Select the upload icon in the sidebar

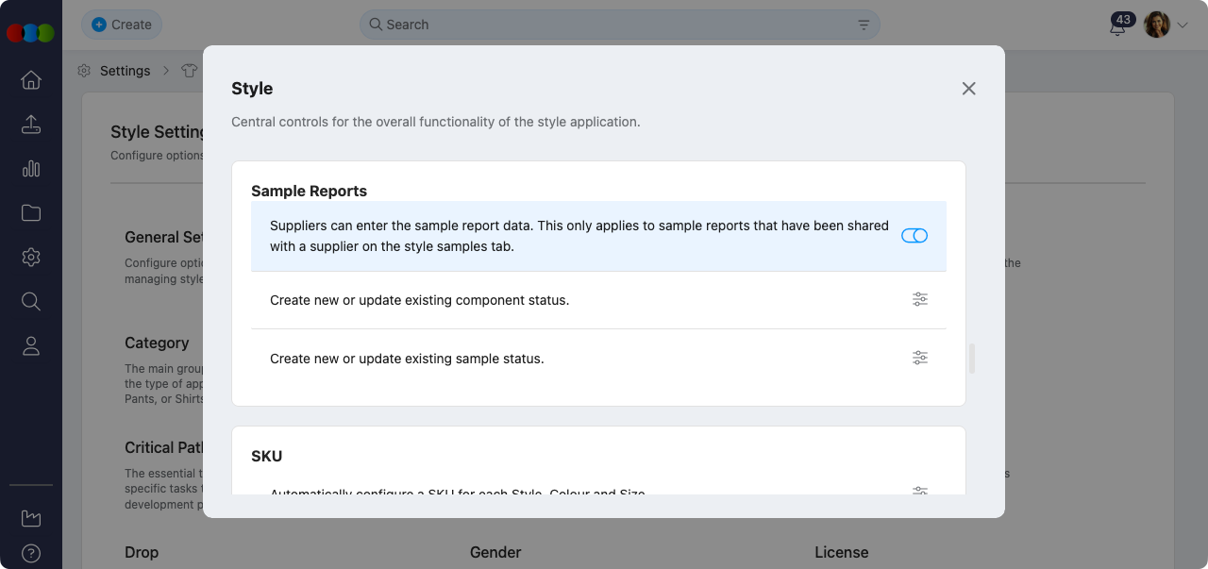coord(30,124)
